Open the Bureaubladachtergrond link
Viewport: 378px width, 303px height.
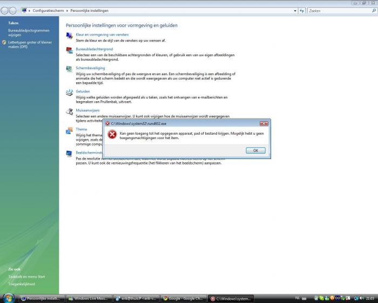[94, 49]
